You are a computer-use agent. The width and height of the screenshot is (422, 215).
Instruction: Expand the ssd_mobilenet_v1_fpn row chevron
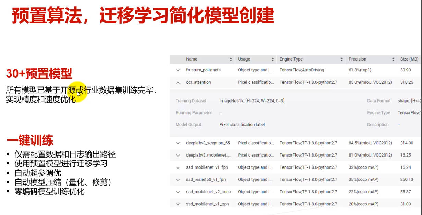click(178, 168)
